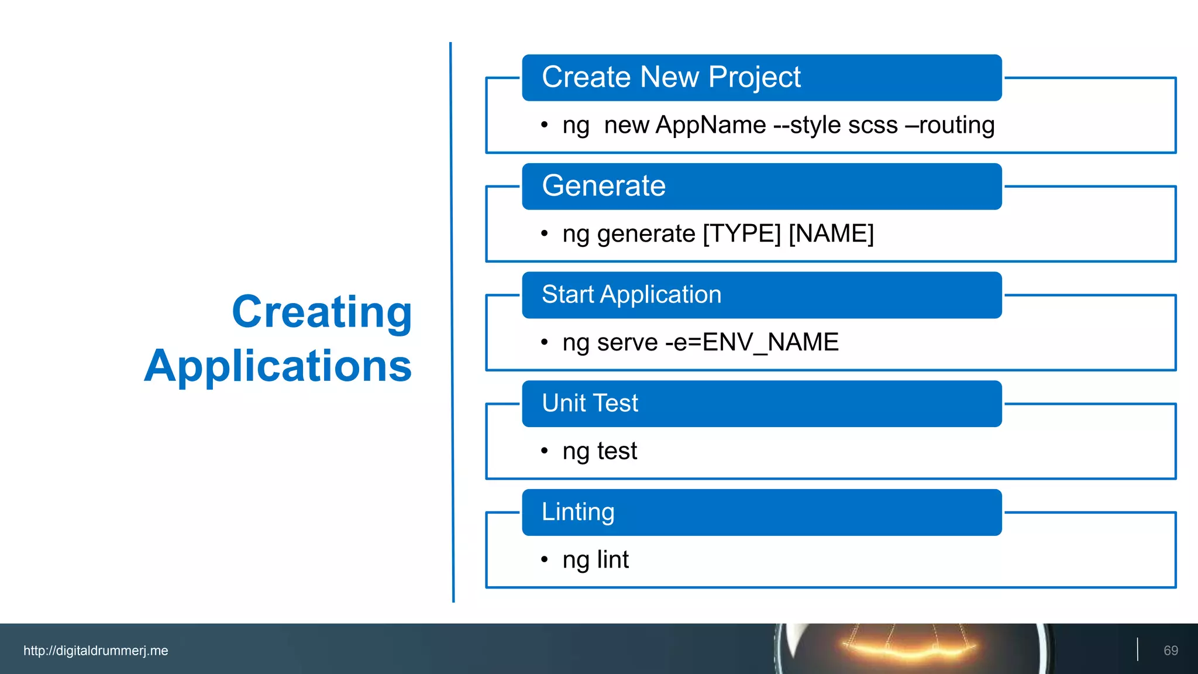Select the 'Start Application' header box

762,295
